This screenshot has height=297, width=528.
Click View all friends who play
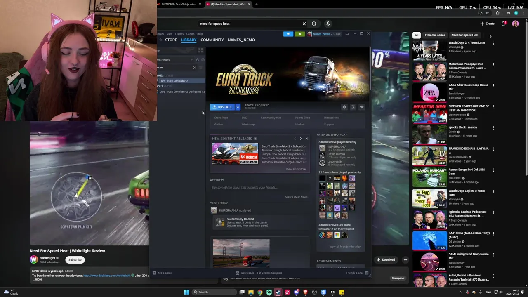coord(345,247)
